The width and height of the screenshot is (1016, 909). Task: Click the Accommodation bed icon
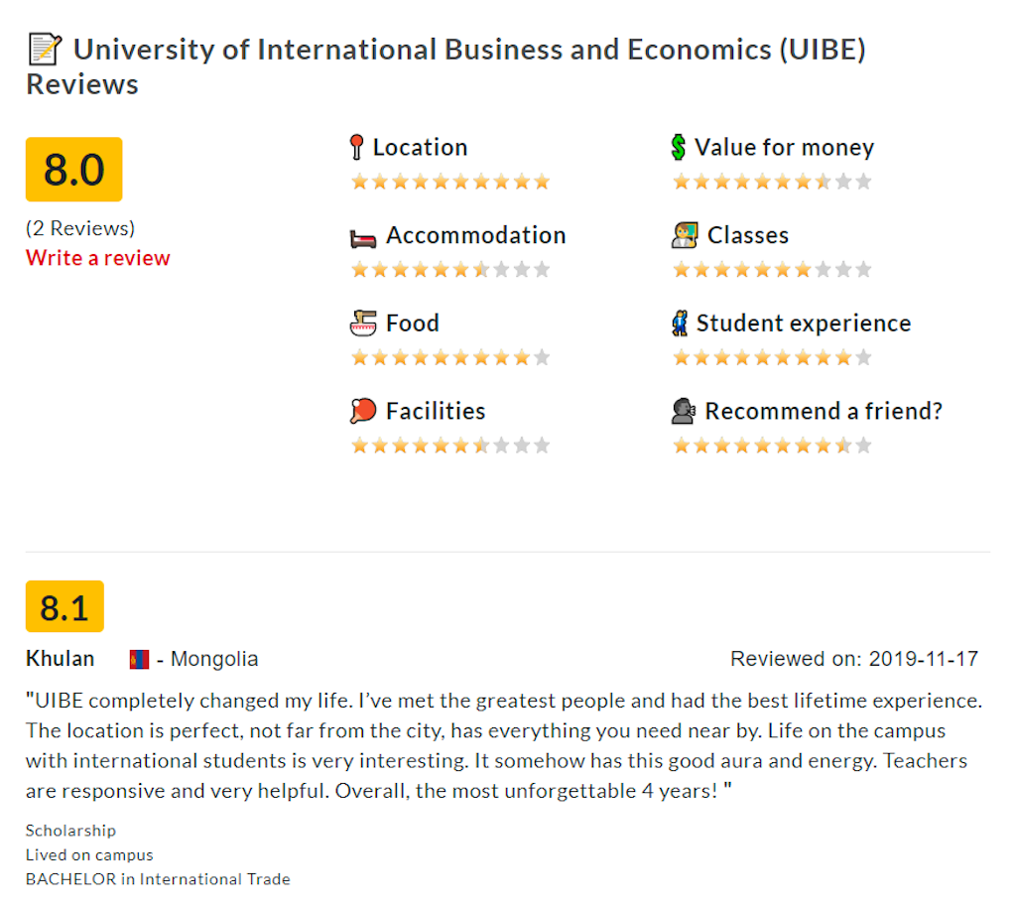click(363, 238)
